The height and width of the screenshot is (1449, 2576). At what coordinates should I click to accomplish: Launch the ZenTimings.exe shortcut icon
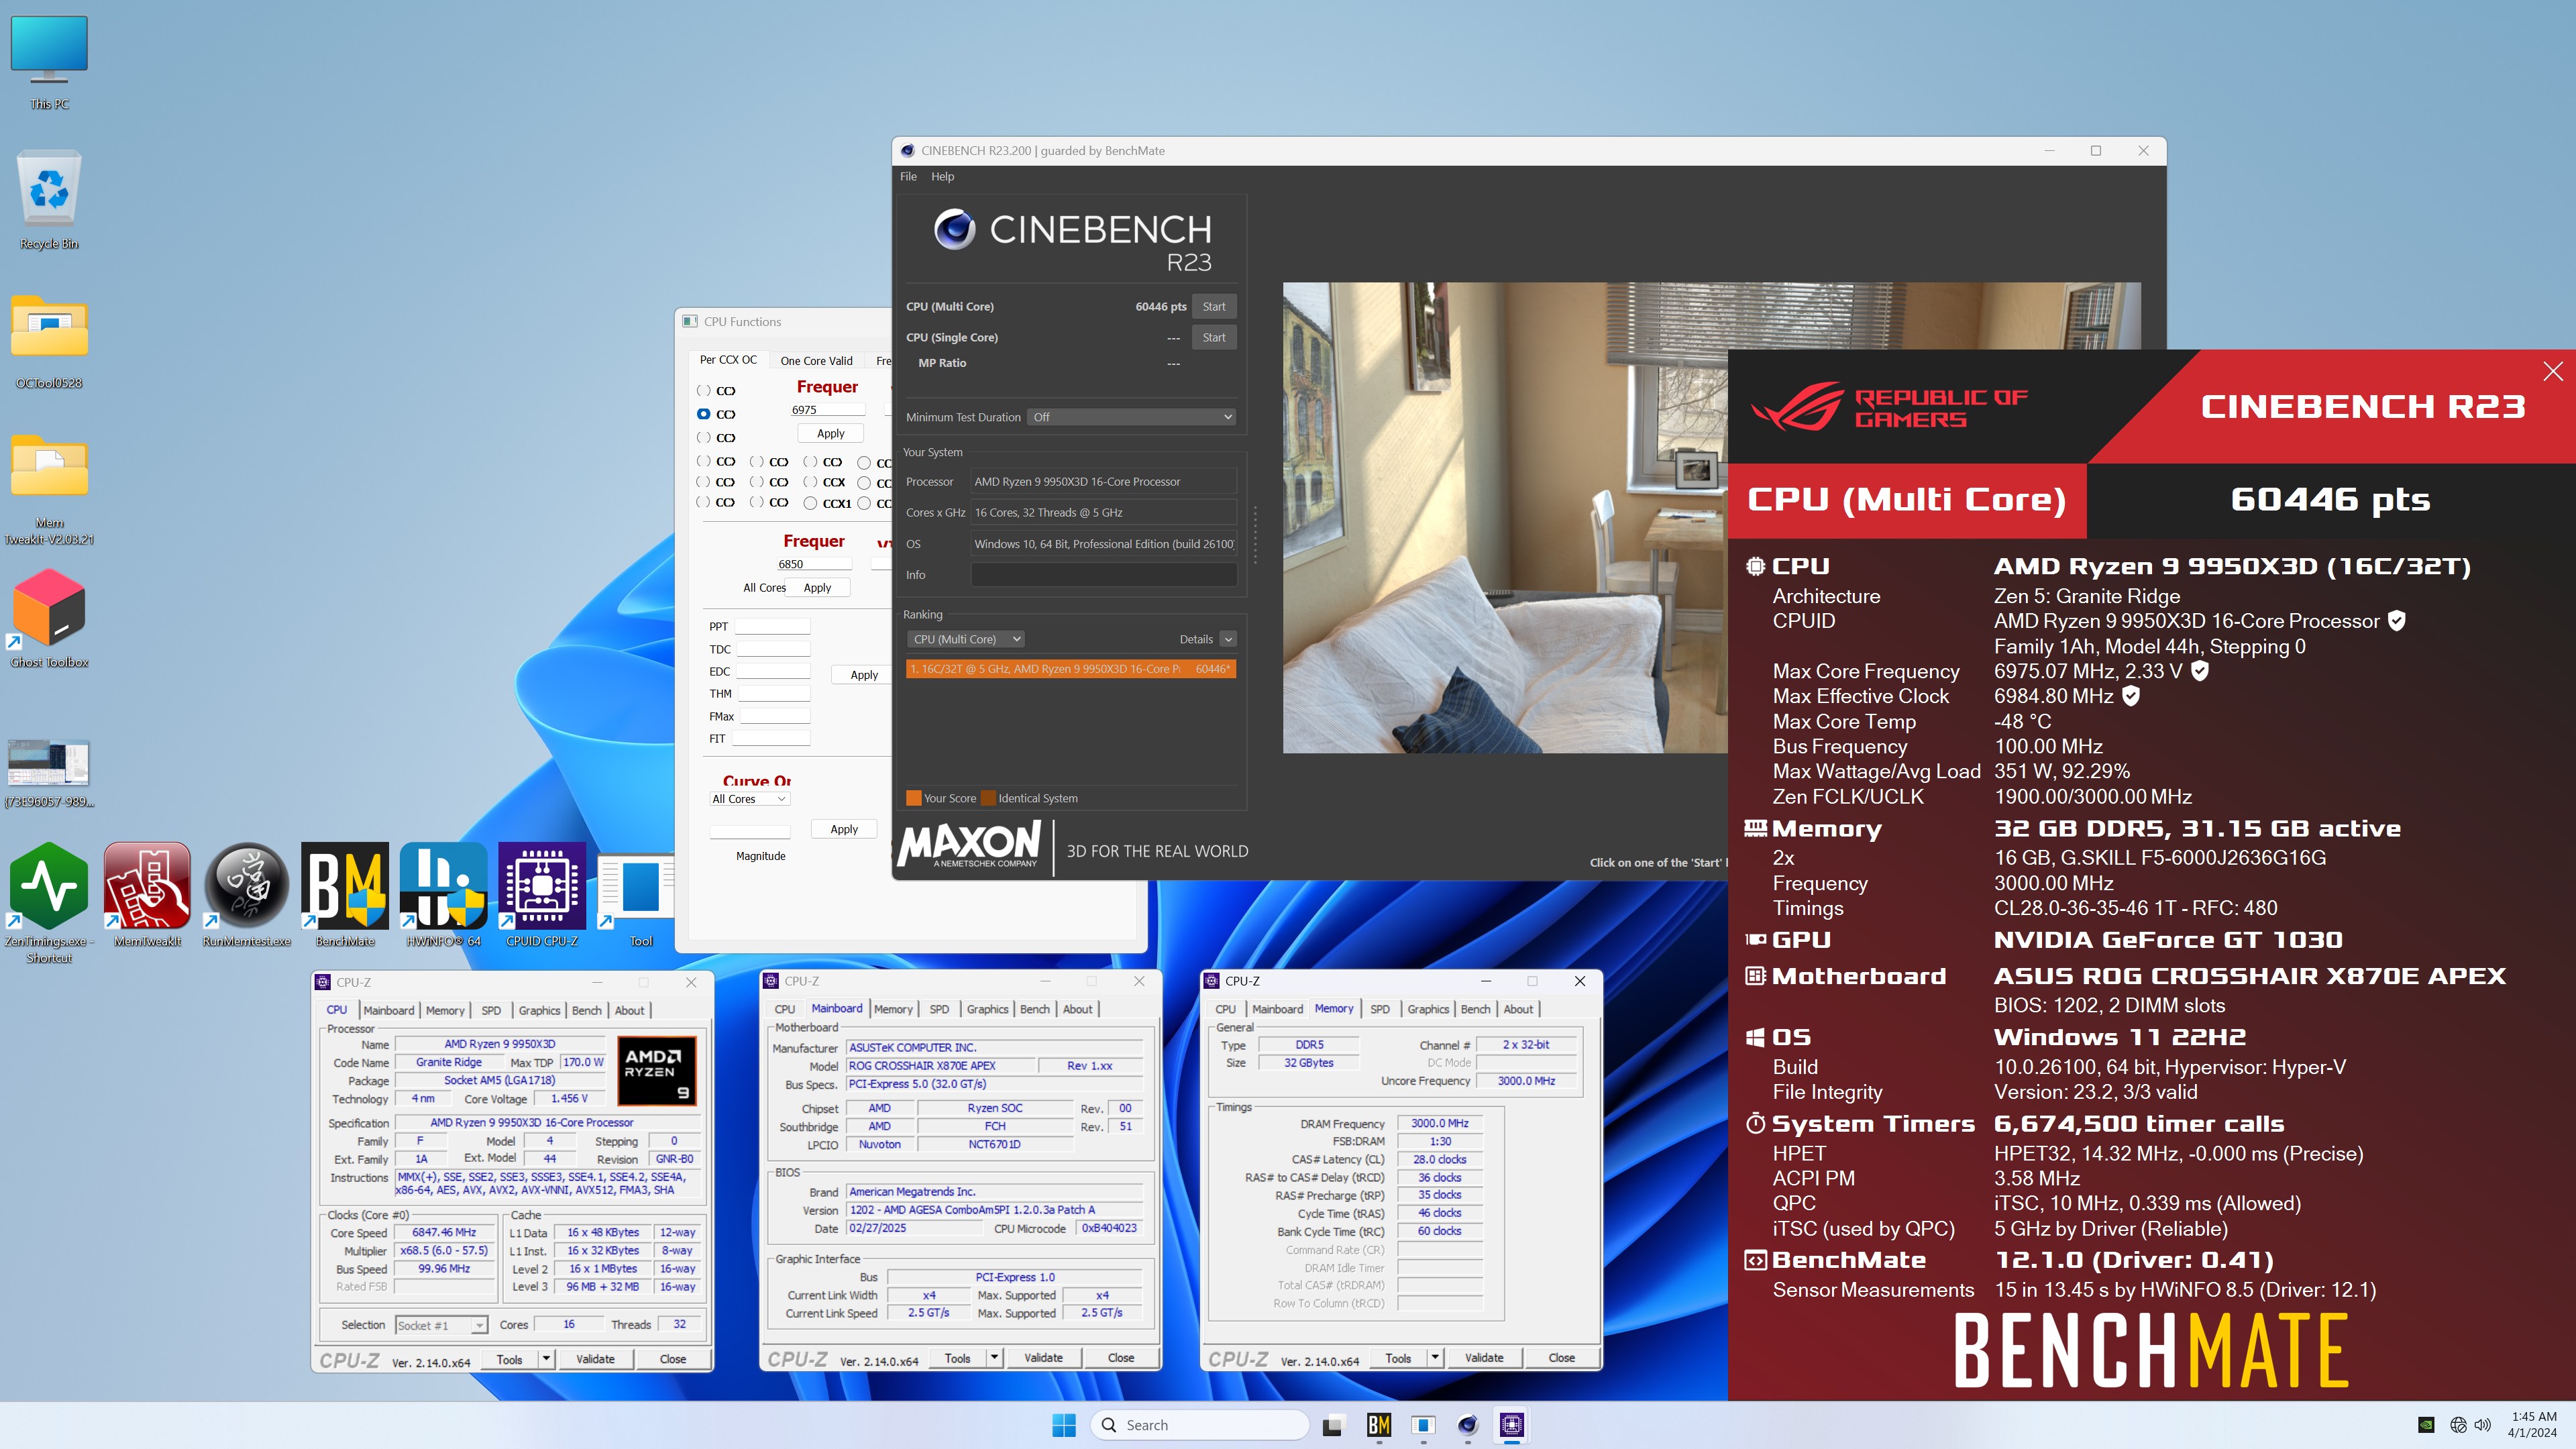[x=49, y=903]
